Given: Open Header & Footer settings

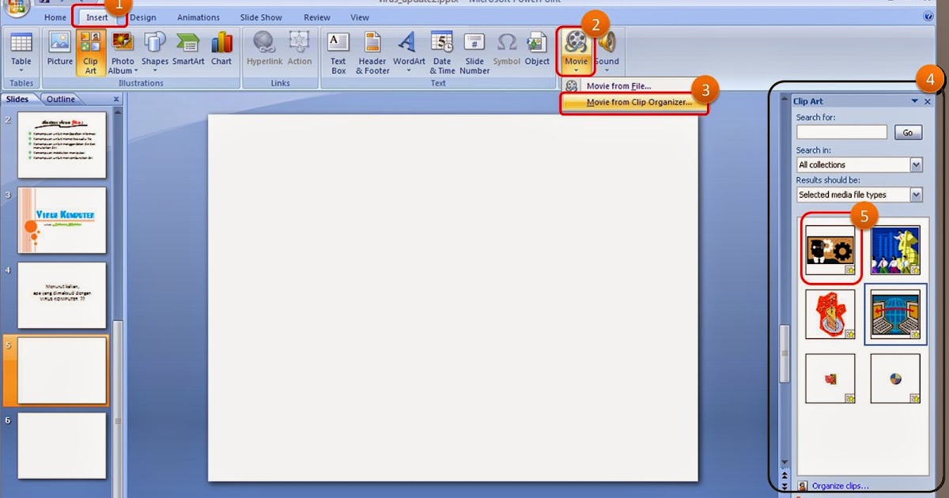Looking at the screenshot, I should [x=372, y=52].
